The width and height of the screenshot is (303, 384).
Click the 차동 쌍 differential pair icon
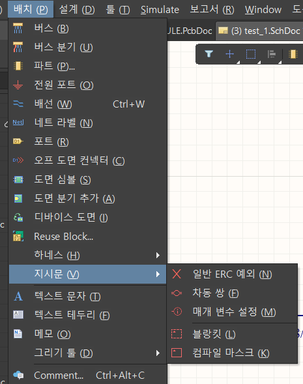[x=177, y=293]
